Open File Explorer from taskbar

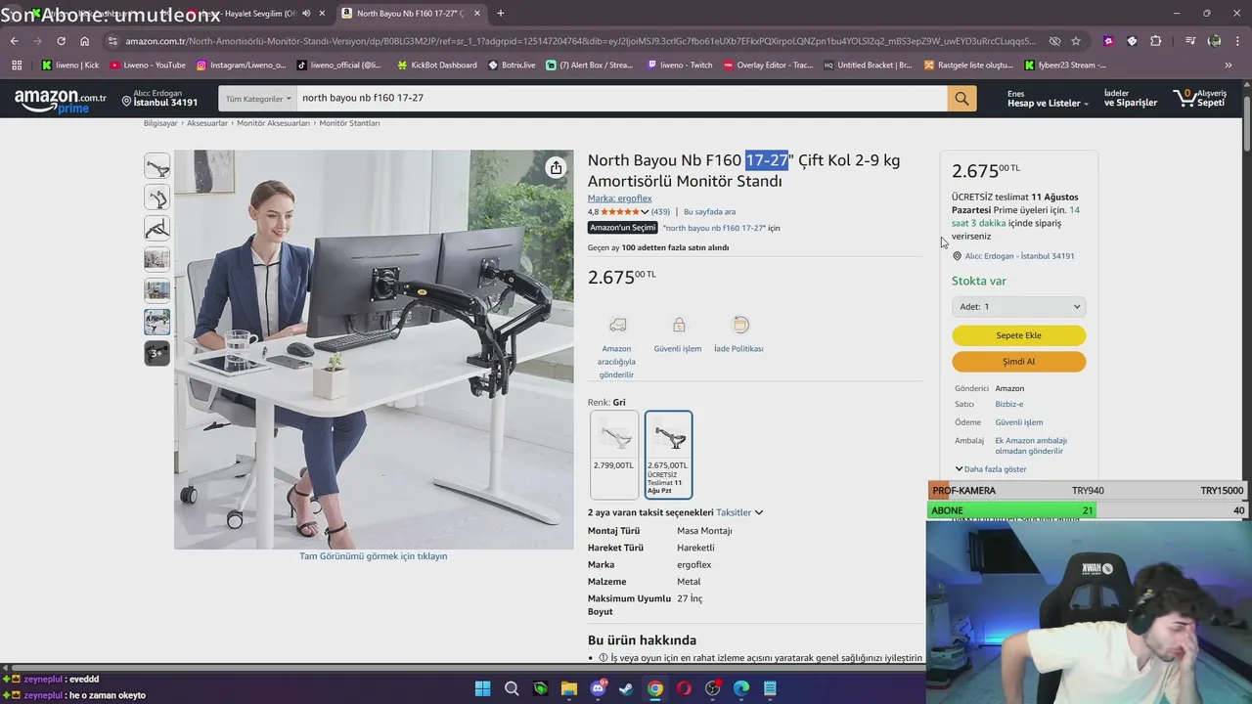[569, 688]
